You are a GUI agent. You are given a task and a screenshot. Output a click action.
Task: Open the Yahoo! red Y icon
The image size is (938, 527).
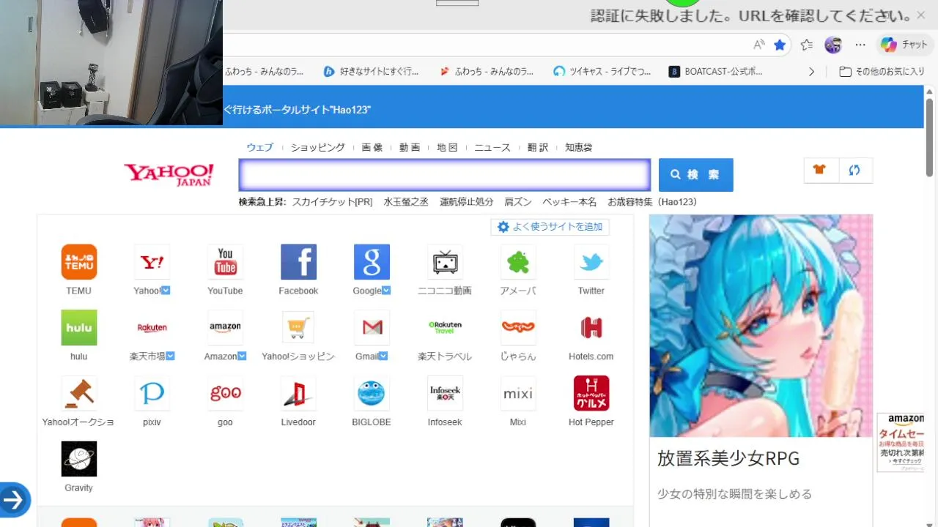coord(152,262)
